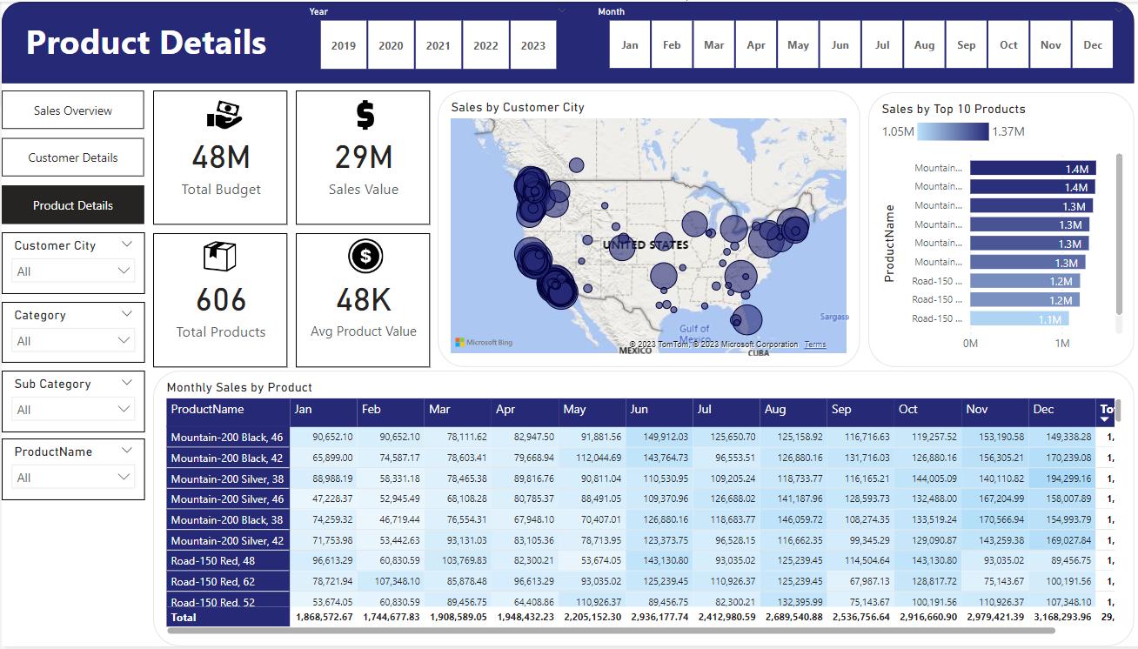Screen dimensions: 1138x649
Task: Collapse the Category slicer with its header chevron
Action: pyautogui.click(x=128, y=313)
